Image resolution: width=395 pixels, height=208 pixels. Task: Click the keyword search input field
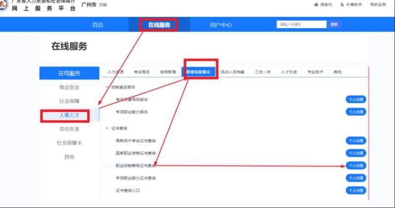[x=301, y=24]
